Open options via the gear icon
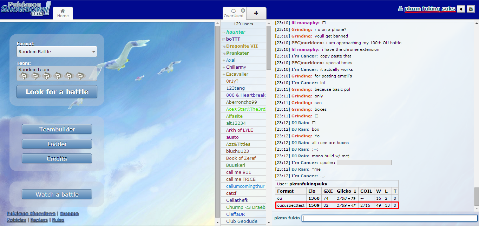This screenshot has height=226, width=479. 471,9
